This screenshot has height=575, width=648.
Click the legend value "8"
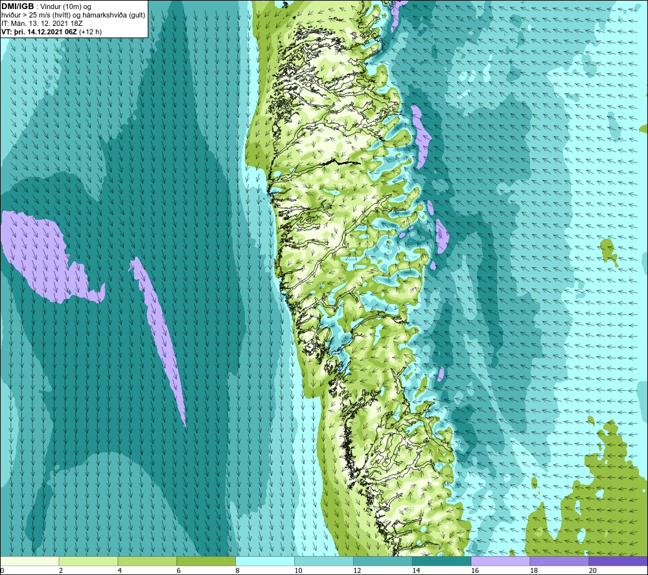(x=238, y=570)
